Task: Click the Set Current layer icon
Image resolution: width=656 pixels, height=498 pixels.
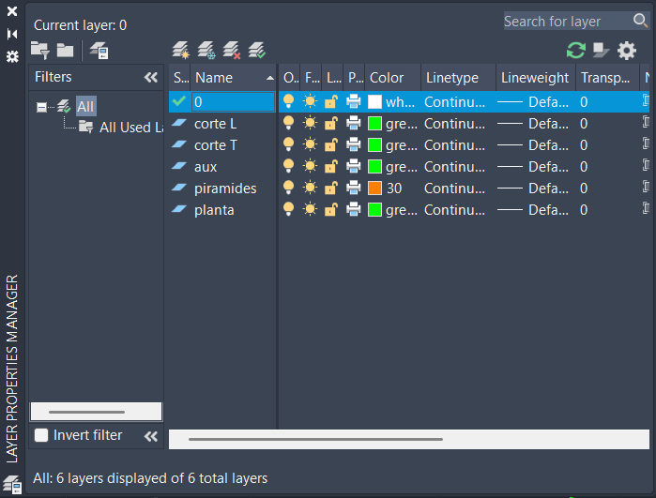Action: [x=257, y=50]
